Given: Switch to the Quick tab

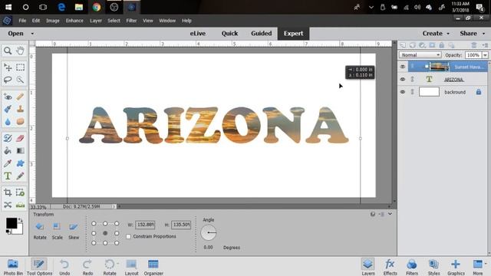Looking at the screenshot, I should click(229, 34).
